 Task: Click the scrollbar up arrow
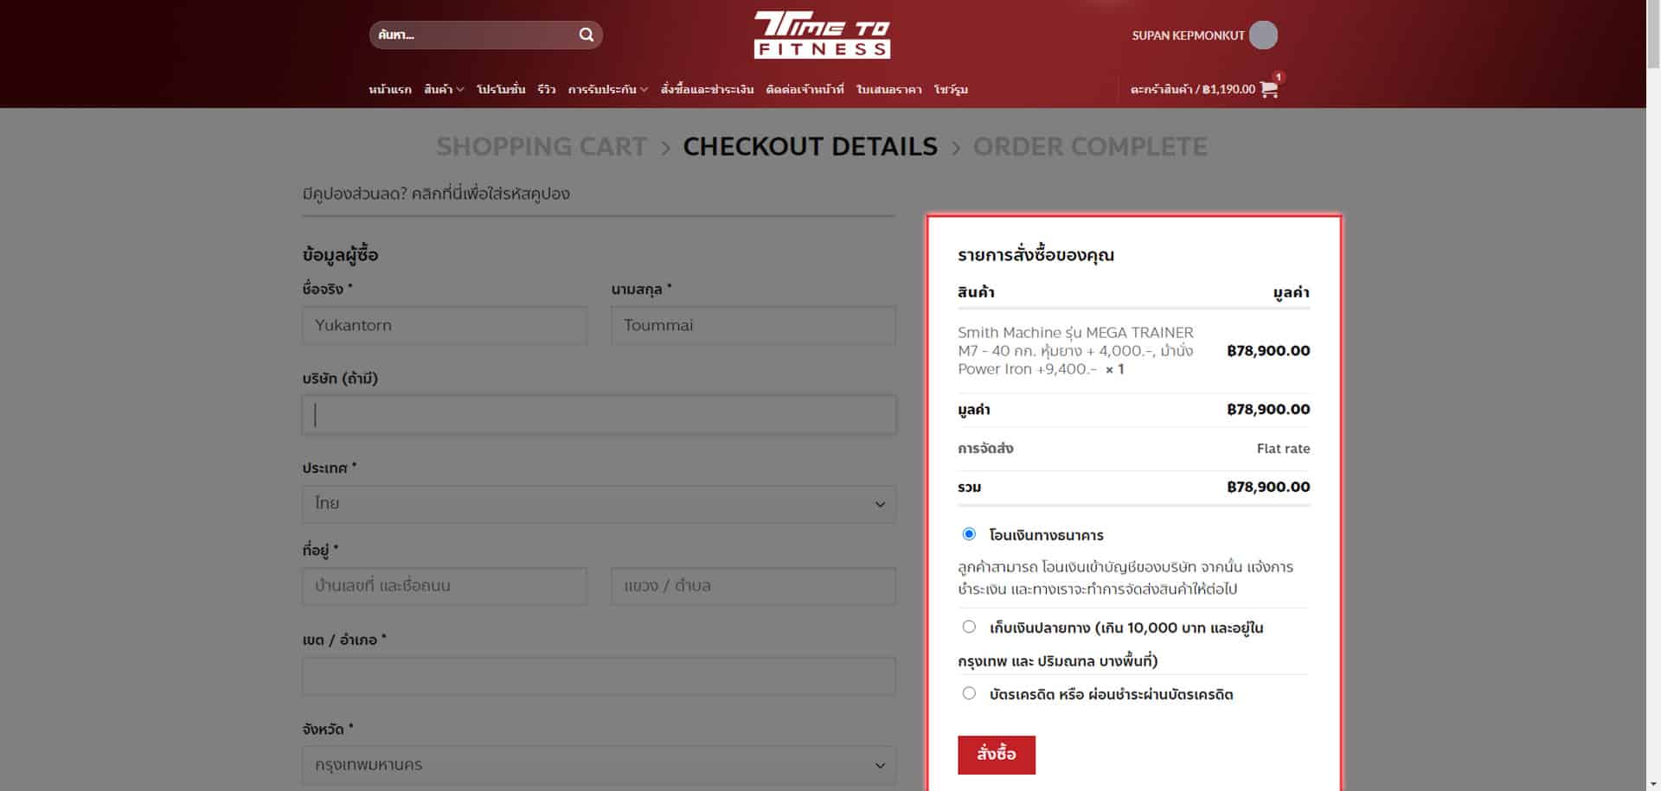coord(1653,7)
